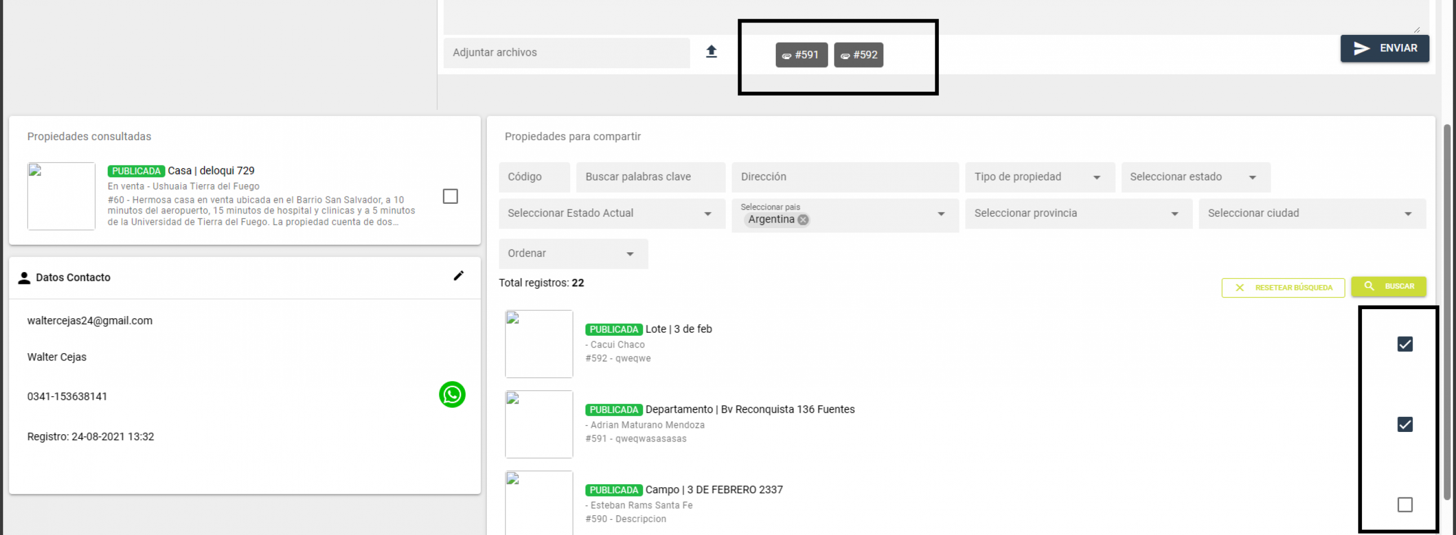Focus the Buscar palabras clave field
This screenshot has width=1456, height=535.
point(650,177)
